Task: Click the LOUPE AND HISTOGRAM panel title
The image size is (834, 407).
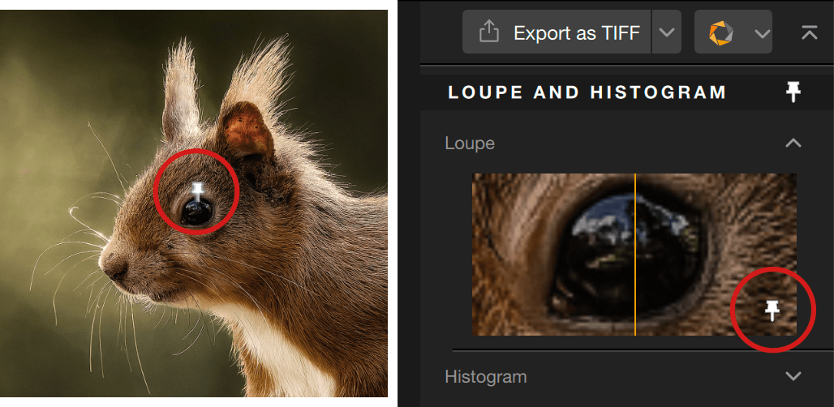Action: pyautogui.click(x=587, y=92)
